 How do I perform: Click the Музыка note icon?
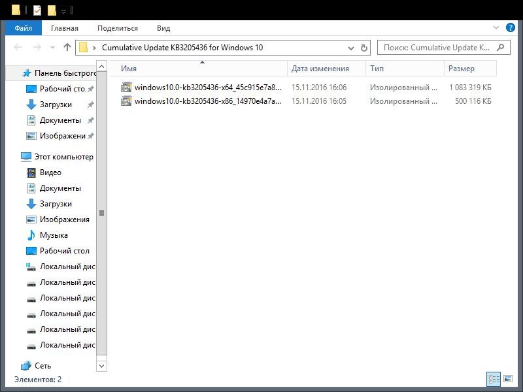tap(31, 235)
